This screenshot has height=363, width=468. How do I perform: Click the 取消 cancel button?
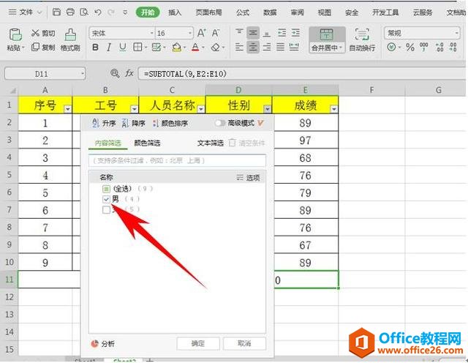[244, 343]
